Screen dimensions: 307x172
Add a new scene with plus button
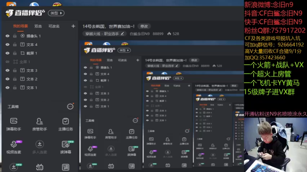(x=73, y=26)
